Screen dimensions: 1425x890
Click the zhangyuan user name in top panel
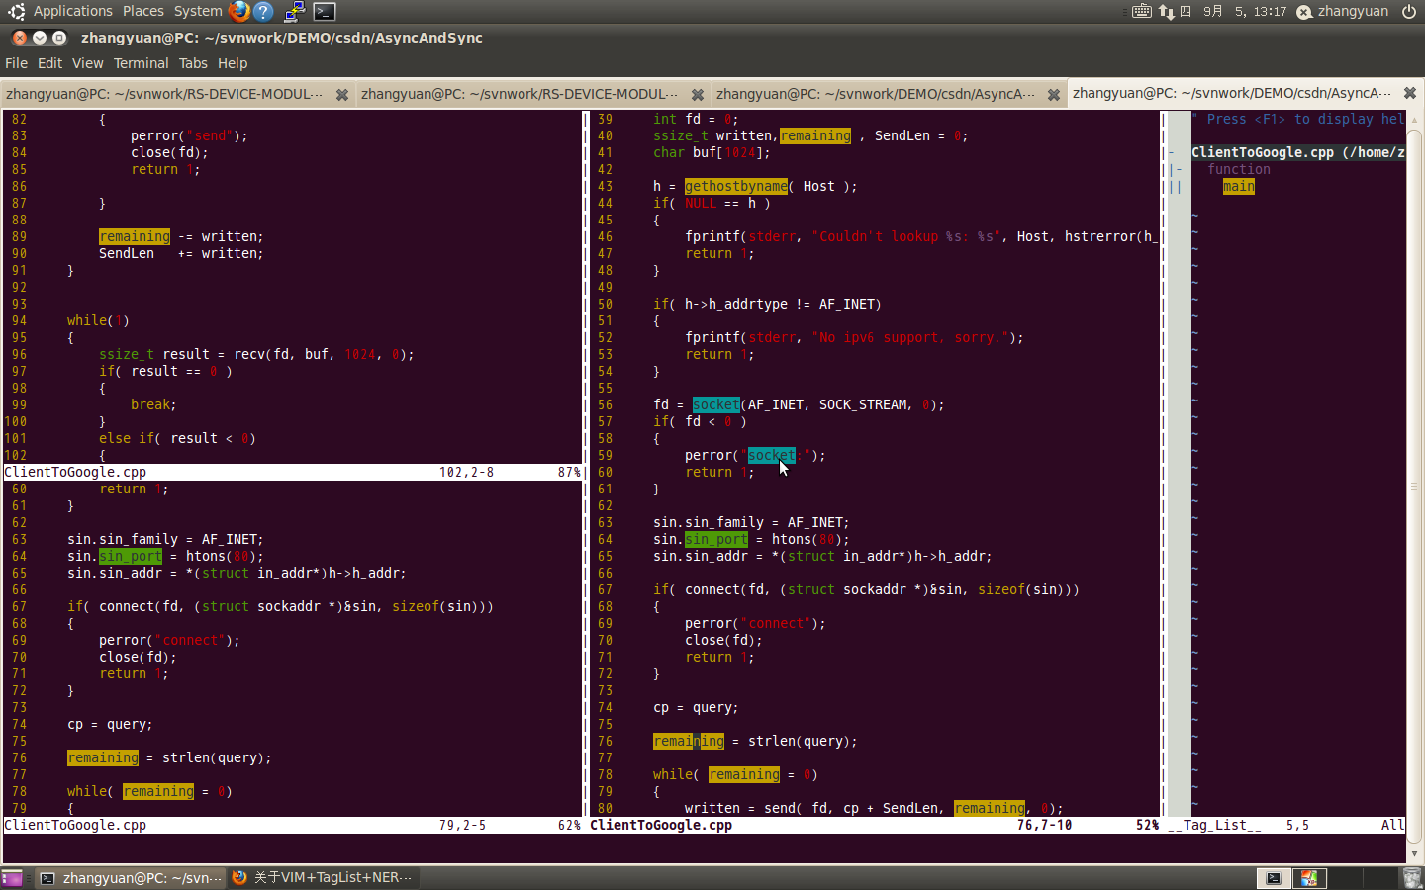click(1353, 12)
